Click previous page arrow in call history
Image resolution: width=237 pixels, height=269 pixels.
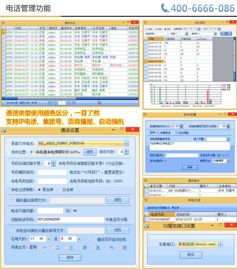[x=54, y=103]
